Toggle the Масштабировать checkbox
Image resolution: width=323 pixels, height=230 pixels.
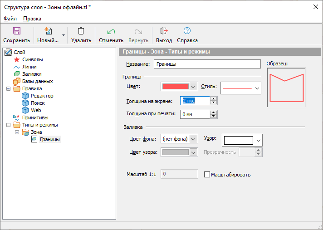pos(207,175)
